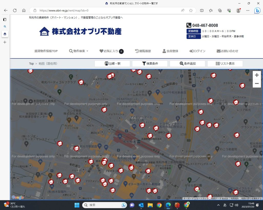The width and height of the screenshot is (263, 210).
Task: Switch to Microsoft Edge on the taskbar
Action: (x=168, y=205)
